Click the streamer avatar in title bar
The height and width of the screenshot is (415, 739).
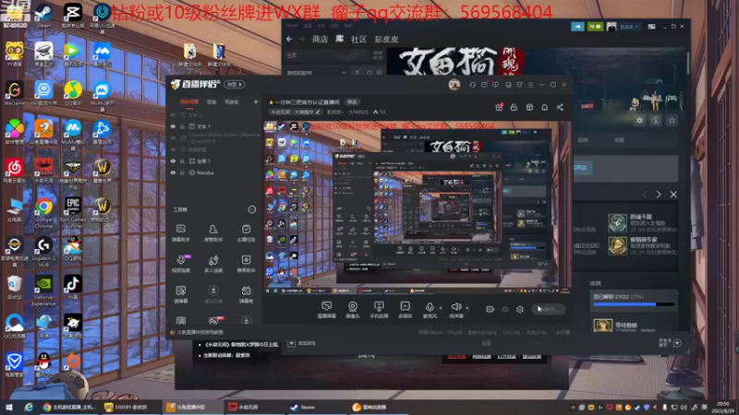point(454,84)
